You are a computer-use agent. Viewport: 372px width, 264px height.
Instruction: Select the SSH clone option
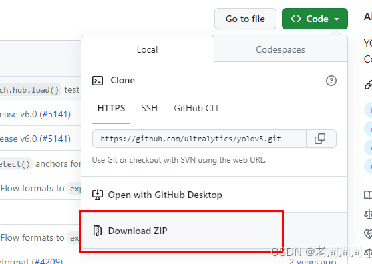click(149, 108)
